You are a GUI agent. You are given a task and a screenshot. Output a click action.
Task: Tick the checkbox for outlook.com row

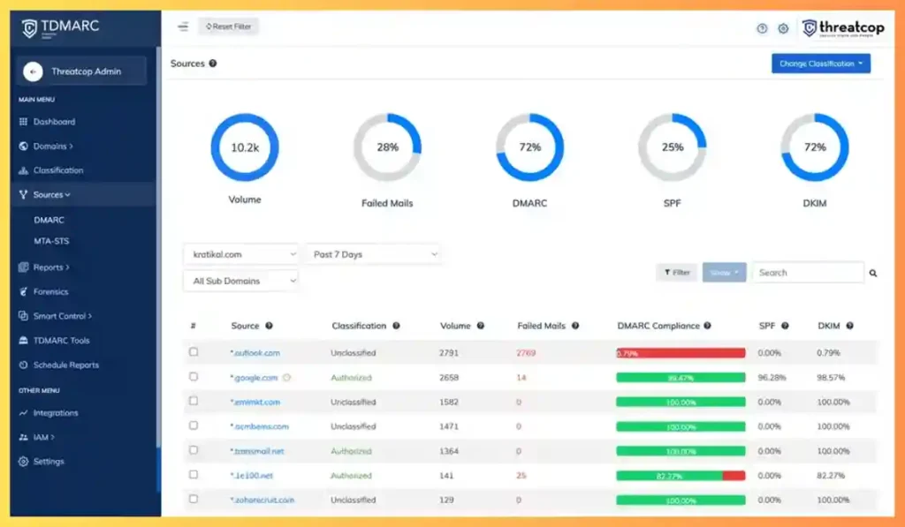point(194,351)
